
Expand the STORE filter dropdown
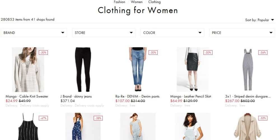tap(104, 33)
